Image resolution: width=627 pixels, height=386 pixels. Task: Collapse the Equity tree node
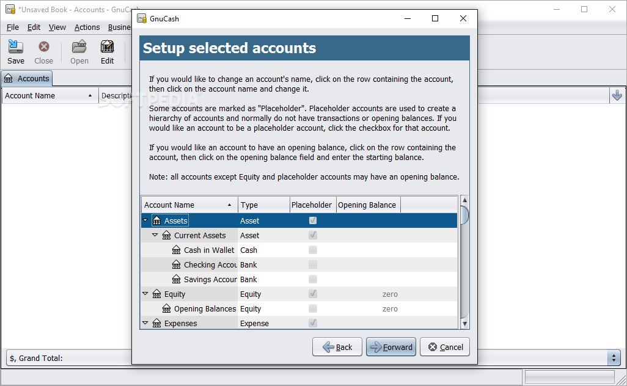(145, 294)
